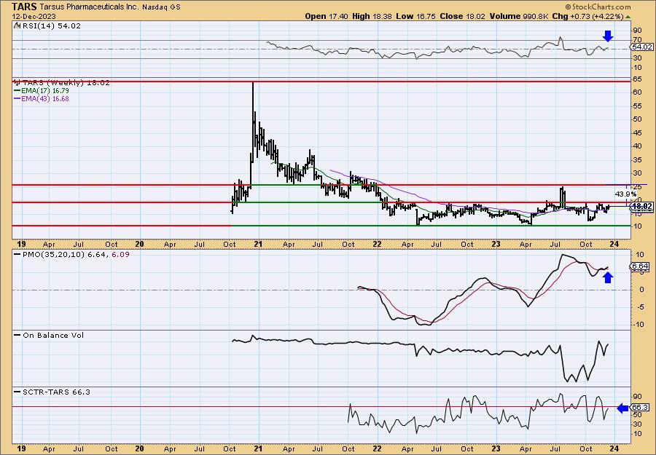Screen dimensions: 656x455
Task: Click the Open 17.40 value
Action: (327, 16)
